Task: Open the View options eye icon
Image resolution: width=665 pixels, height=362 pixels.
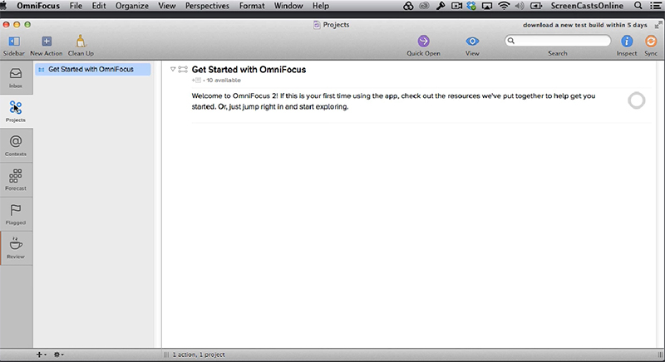Action: pos(473,42)
